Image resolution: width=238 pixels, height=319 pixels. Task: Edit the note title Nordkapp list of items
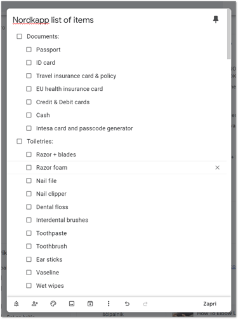pyautogui.click(x=53, y=20)
